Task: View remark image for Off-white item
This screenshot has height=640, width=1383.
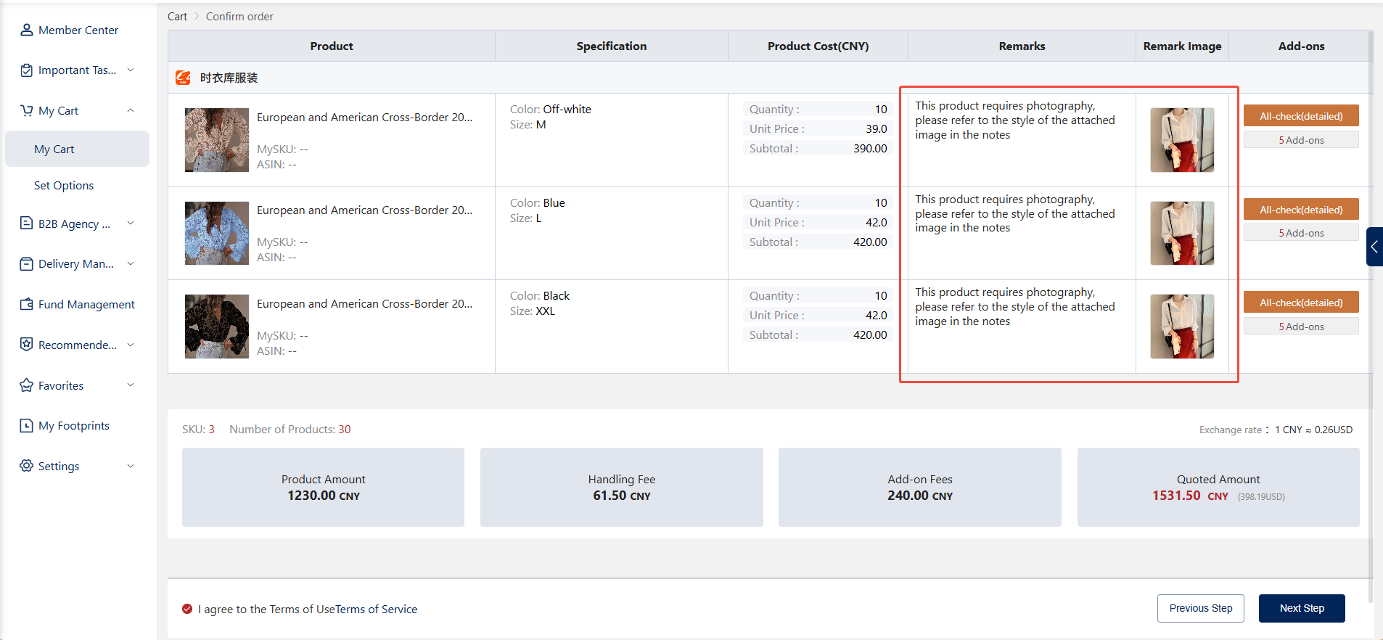Action: 1182,140
